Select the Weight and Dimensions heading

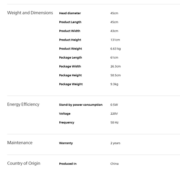click(30, 13)
